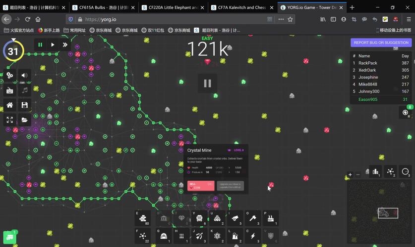Reload the page
Screen dimensions: 415x247
(28, 19)
